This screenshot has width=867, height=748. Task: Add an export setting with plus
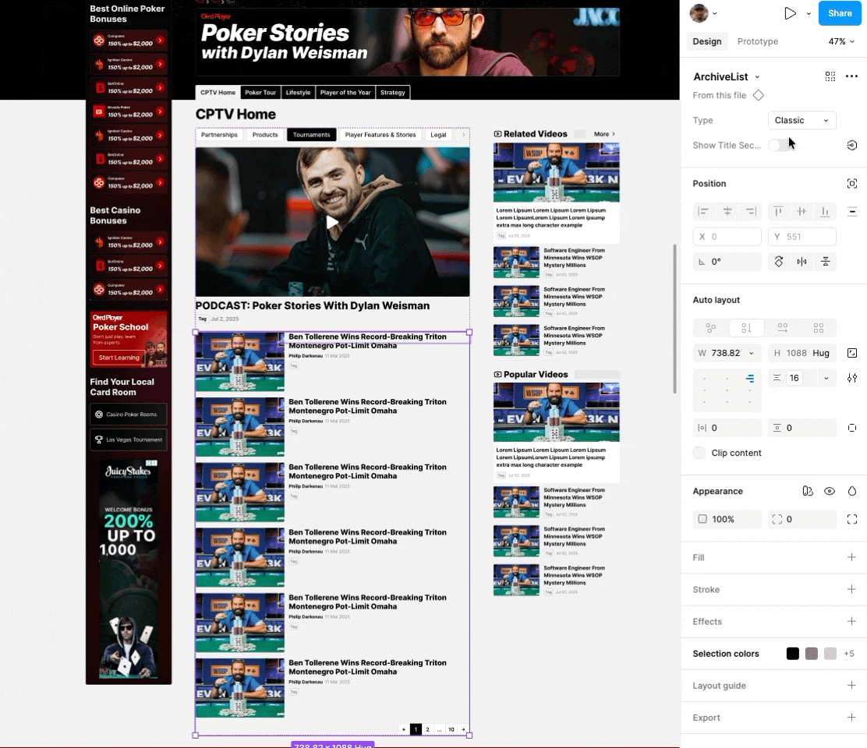[x=851, y=718]
